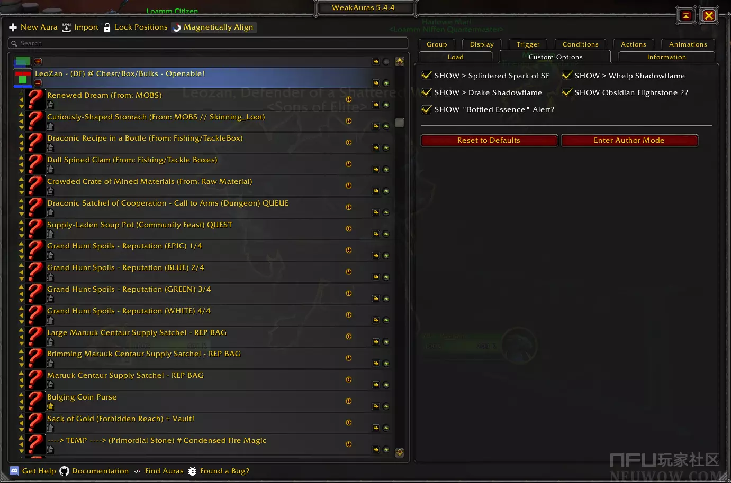This screenshot has width=731, height=483.
Task: Disable SHOW "Bottled Essence" Alert checkbox
Action: click(427, 109)
